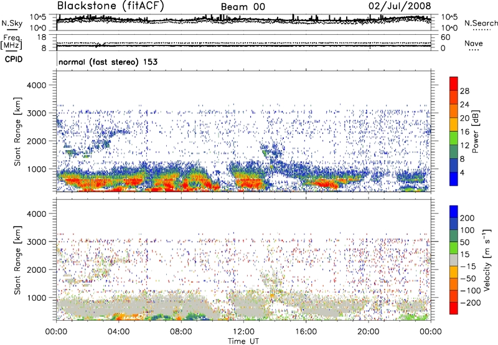The width and height of the screenshot is (498, 345).
Task: Pick the dark green 8–12 dB power segment
Action: point(454,152)
